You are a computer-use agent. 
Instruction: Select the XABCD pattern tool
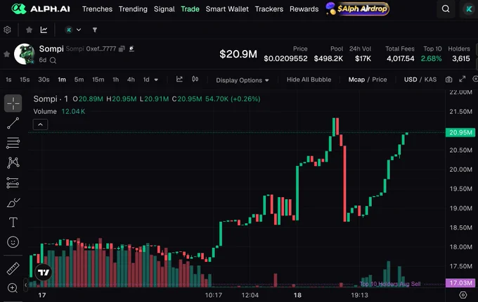tap(13, 163)
